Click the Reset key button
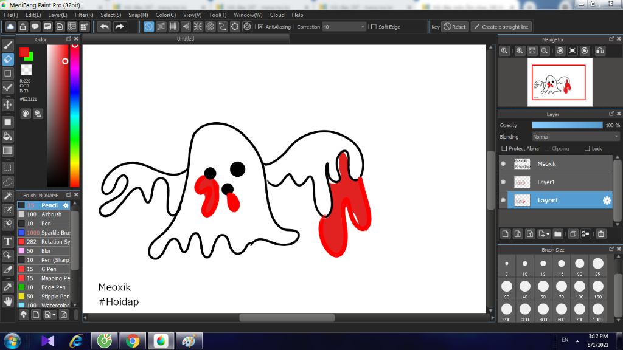Image resolution: width=623 pixels, height=350 pixels. [454, 27]
